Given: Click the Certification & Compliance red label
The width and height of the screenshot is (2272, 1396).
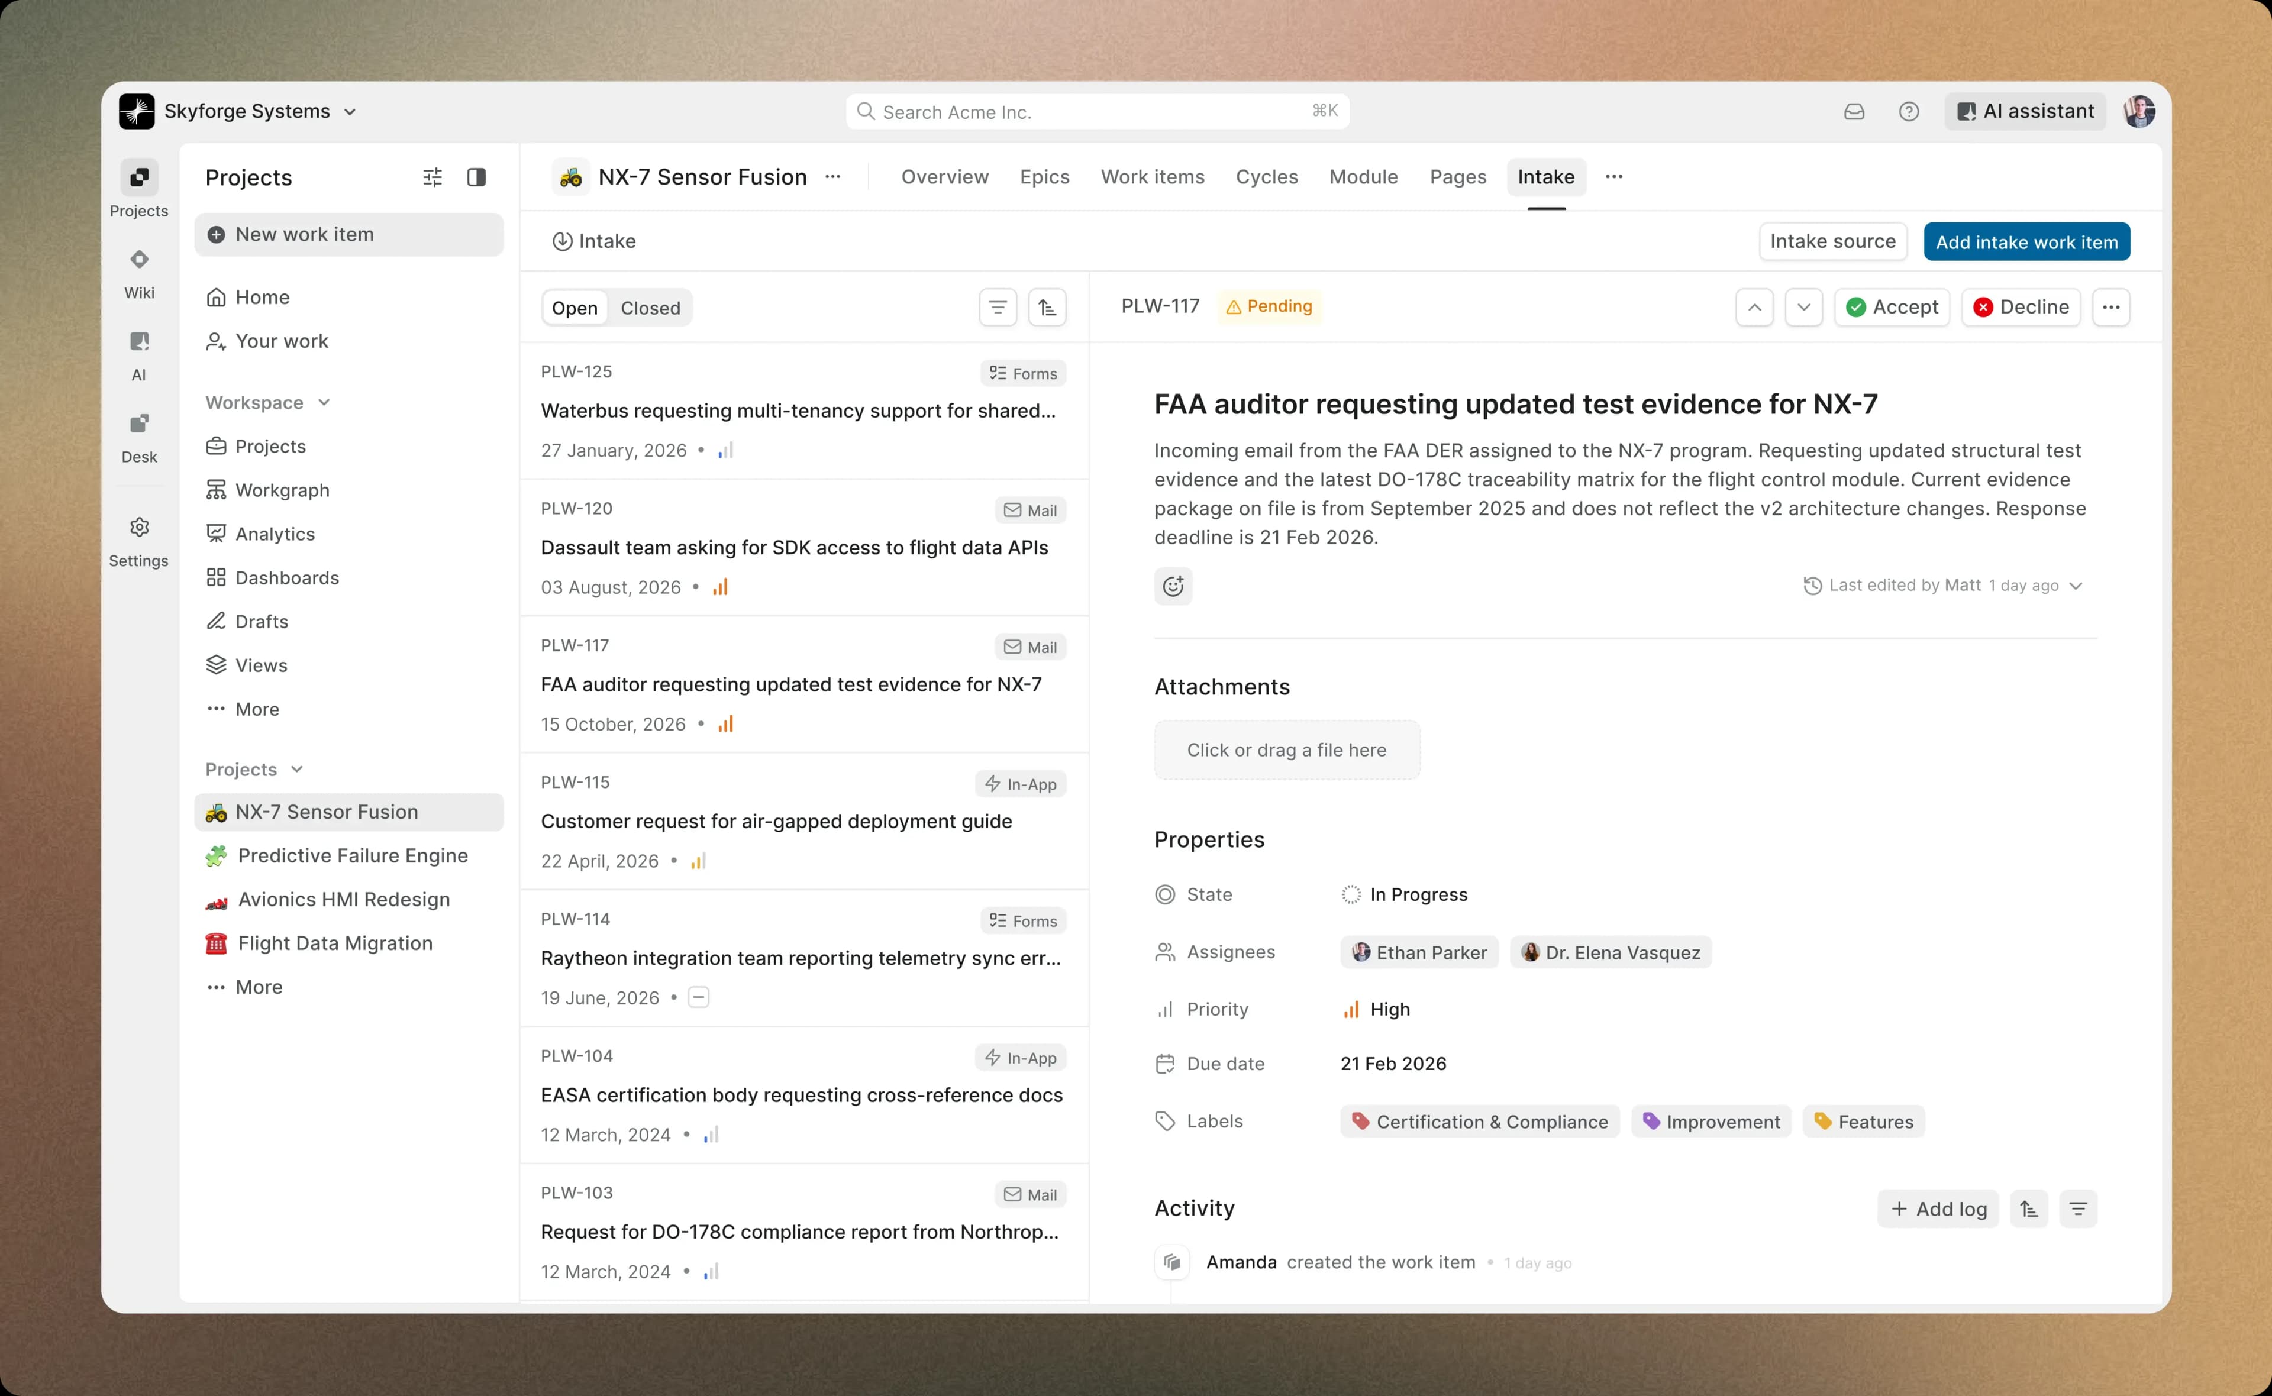Looking at the screenshot, I should [x=1480, y=1122].
